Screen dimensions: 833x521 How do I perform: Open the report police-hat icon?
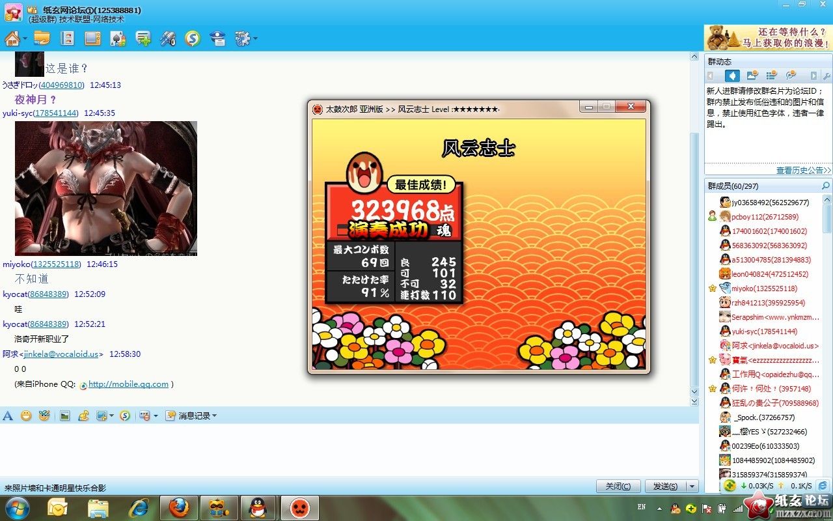tap(217, 38)
